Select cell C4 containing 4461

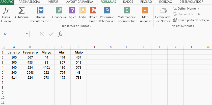pyautogui.click(x=46, y=68)
